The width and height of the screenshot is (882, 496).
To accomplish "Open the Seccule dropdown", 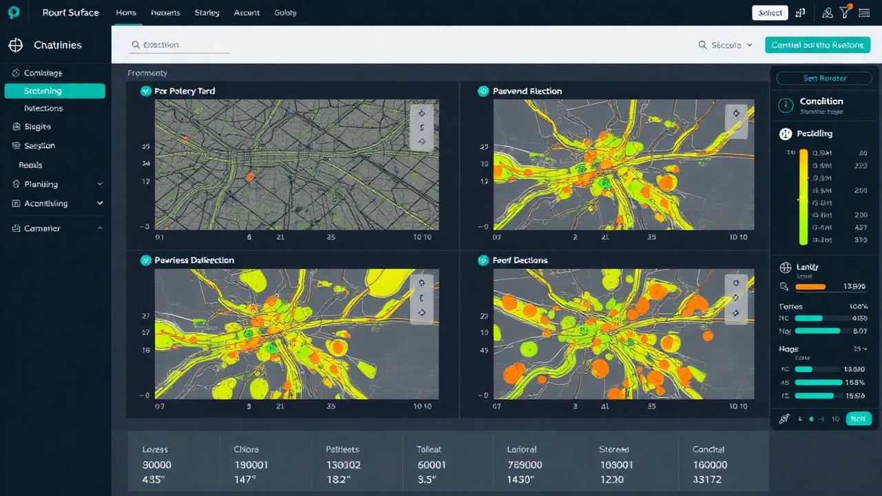I will [726, 45].
